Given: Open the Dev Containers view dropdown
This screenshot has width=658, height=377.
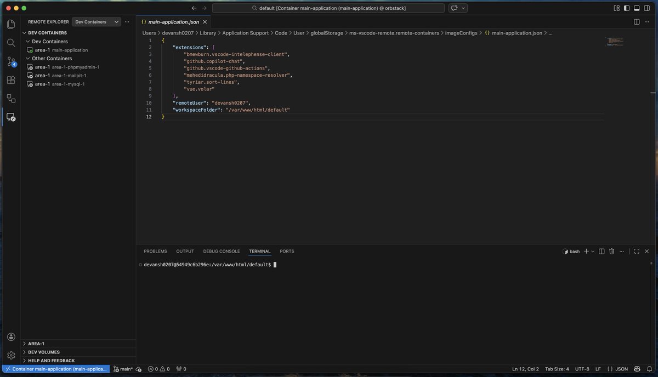Looking at the screenshot, I should [97, 22].
